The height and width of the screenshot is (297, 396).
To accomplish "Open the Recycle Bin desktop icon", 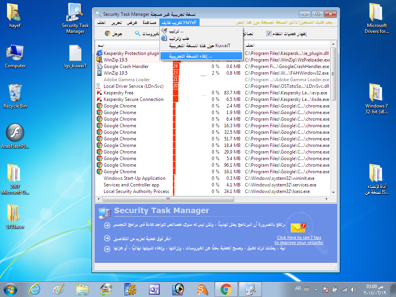I will tap(15, 96).
